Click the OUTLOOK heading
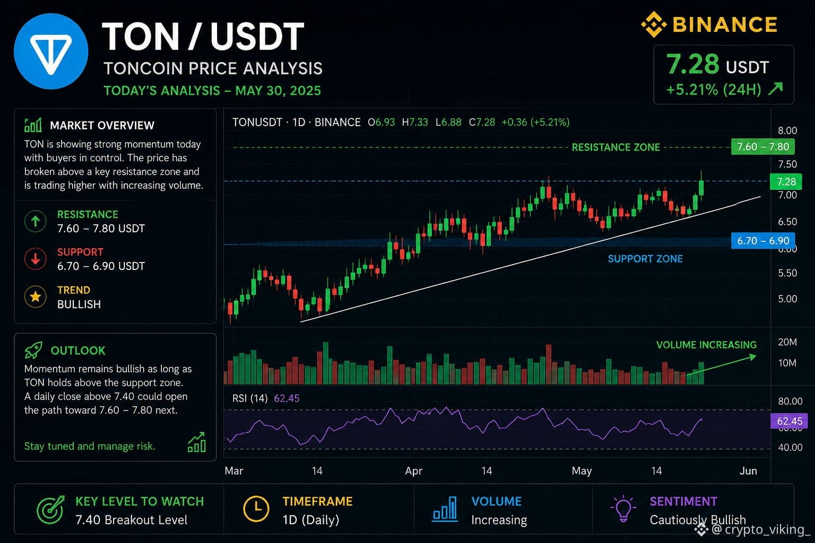Image resolution: width=815 pixels, height=543 pixels. tap(78, 351)
